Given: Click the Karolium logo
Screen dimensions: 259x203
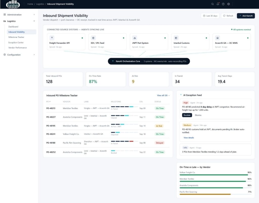Looking at the screenshot, I should pyautogui.click(x=13, y=4).
